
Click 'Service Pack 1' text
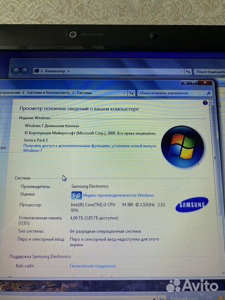pyautogui.click(x=36, y=140)
